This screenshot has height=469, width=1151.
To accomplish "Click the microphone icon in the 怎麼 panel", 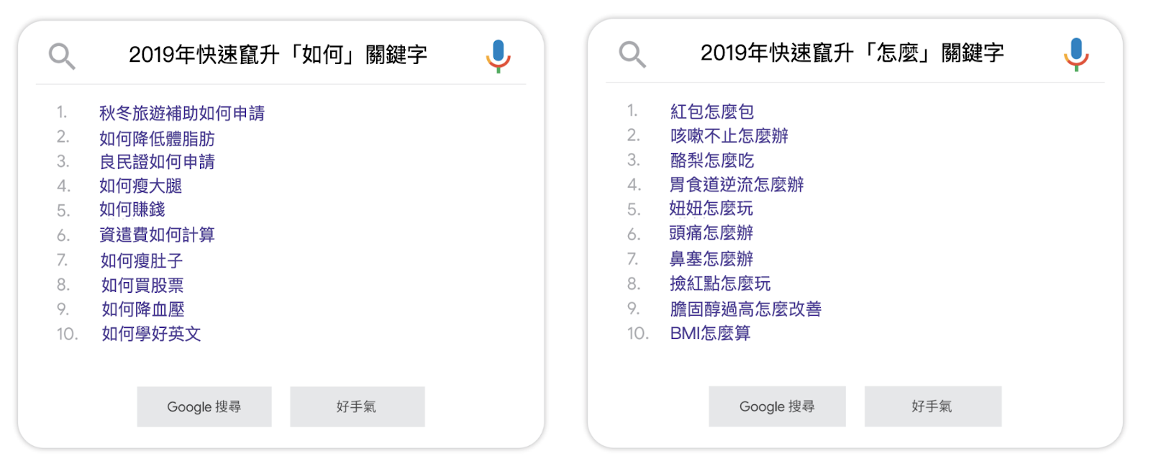I will 1076,54.
